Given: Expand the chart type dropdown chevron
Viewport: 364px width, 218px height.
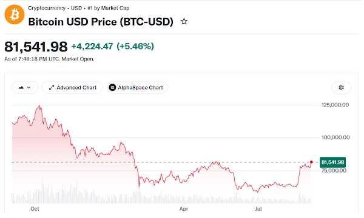Looking at the screenshot, I should point(29,88).
